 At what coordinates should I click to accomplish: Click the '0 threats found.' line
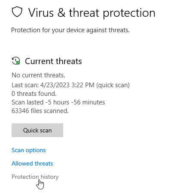tap(34, 94)
